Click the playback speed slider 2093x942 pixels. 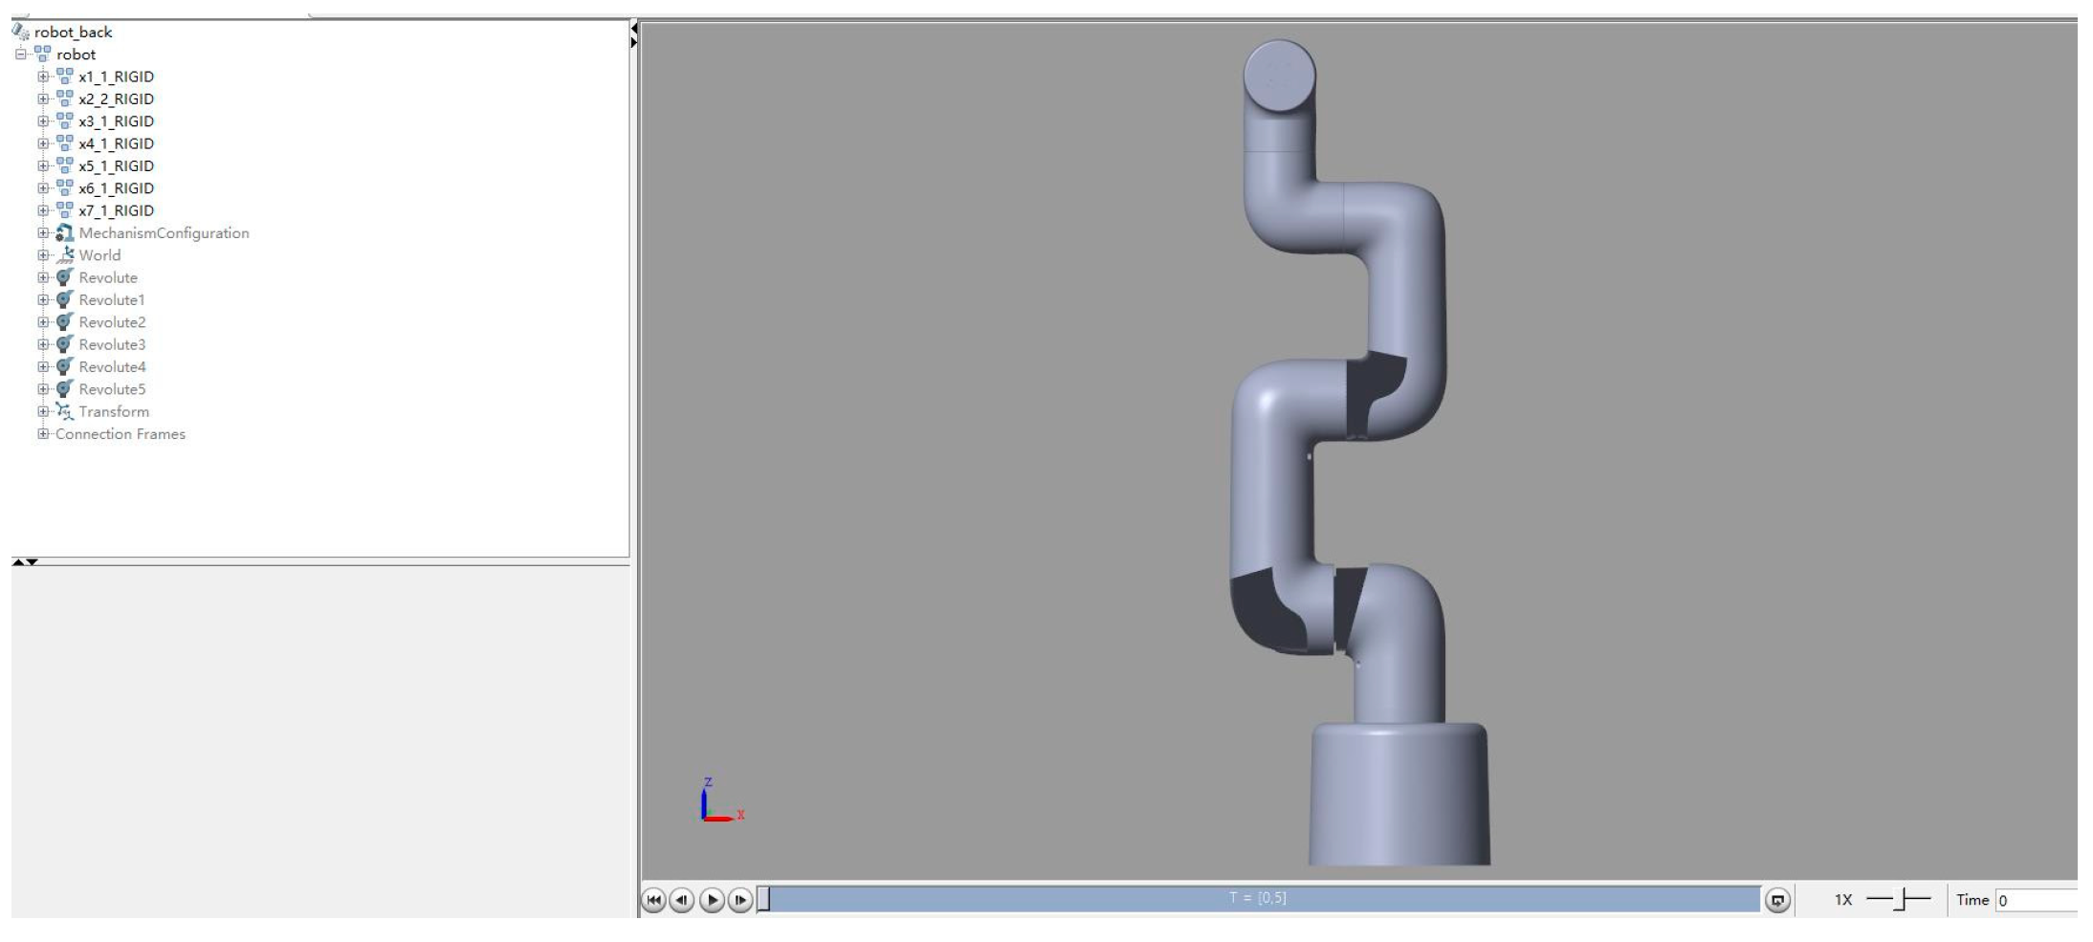[x=1899, y=900]
